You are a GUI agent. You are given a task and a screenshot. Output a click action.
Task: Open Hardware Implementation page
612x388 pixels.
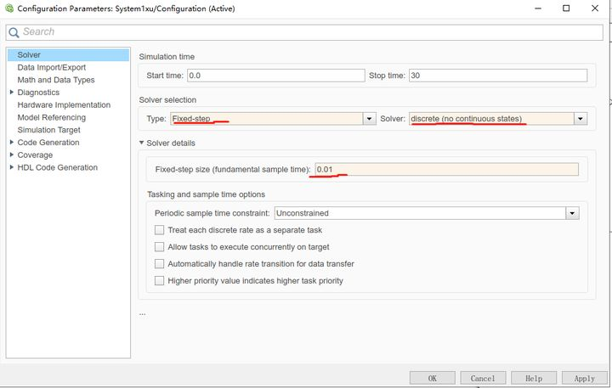(64, 105)
